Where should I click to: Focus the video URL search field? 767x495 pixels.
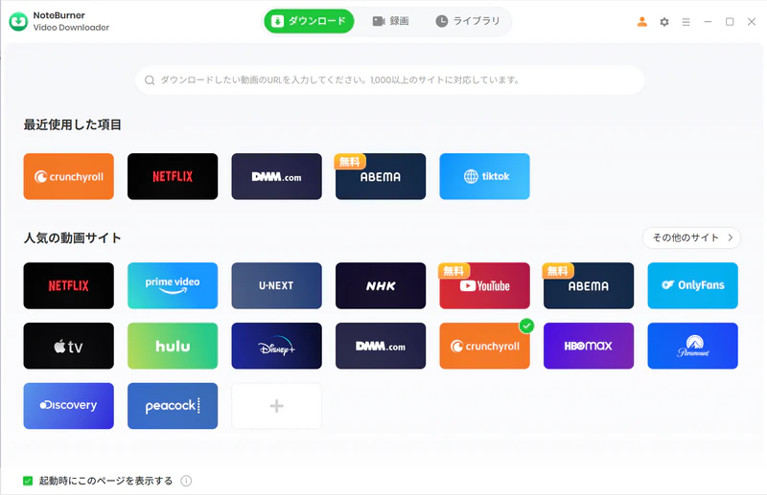click(390, 80)
